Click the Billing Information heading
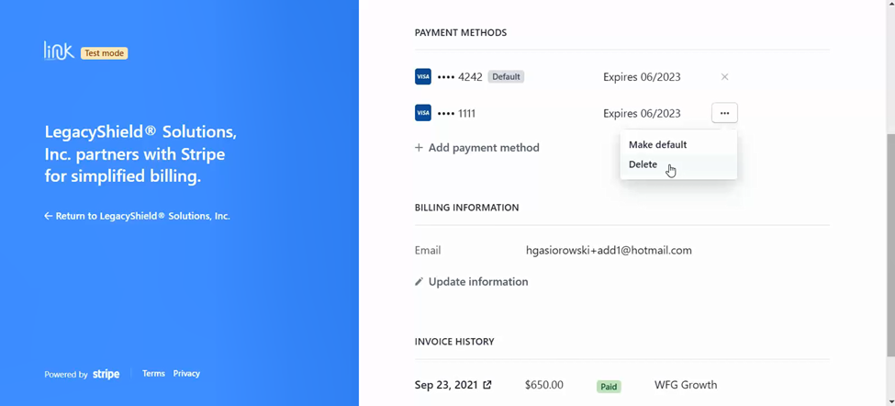 pyautogui.click(x=467, y=208)
